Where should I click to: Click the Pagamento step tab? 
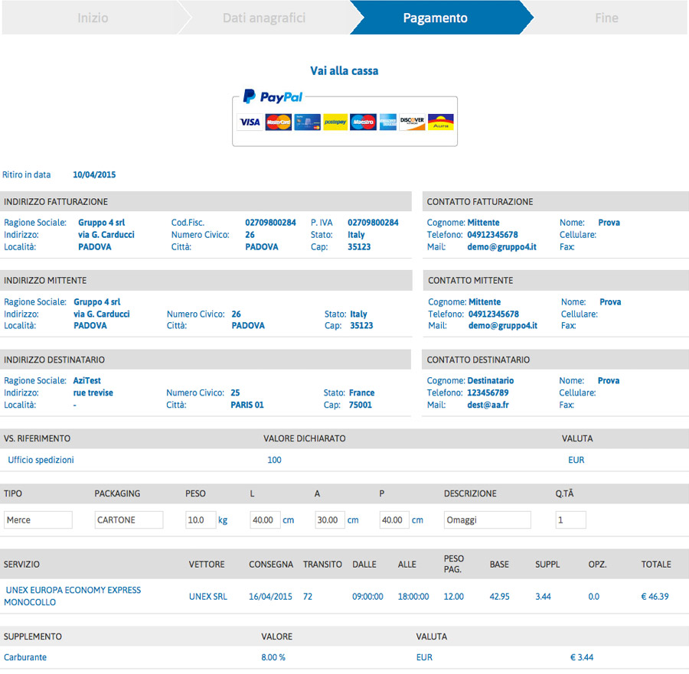pos(435,18)
